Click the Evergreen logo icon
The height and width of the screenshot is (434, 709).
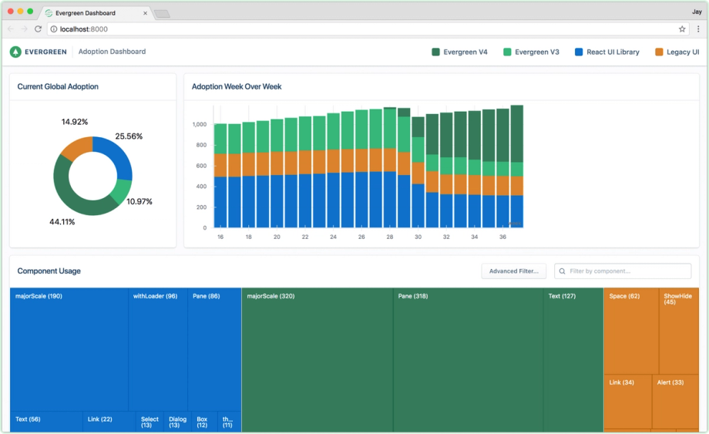[15, 52]
